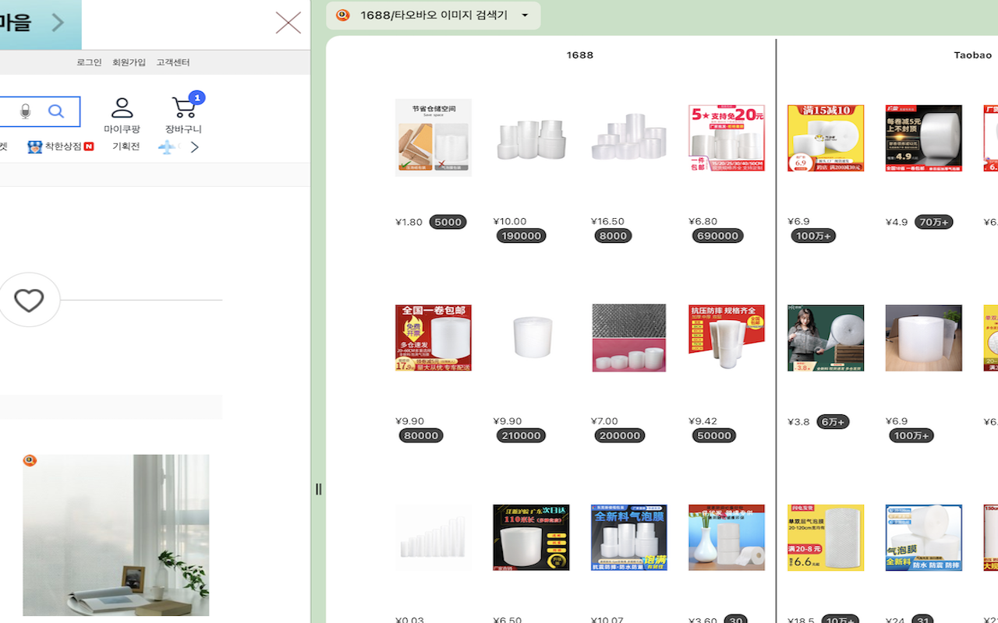Close the left panel with the X icon
Viewport: 998px width, 623px height.
pyautogui.click(x=288, y=23)
